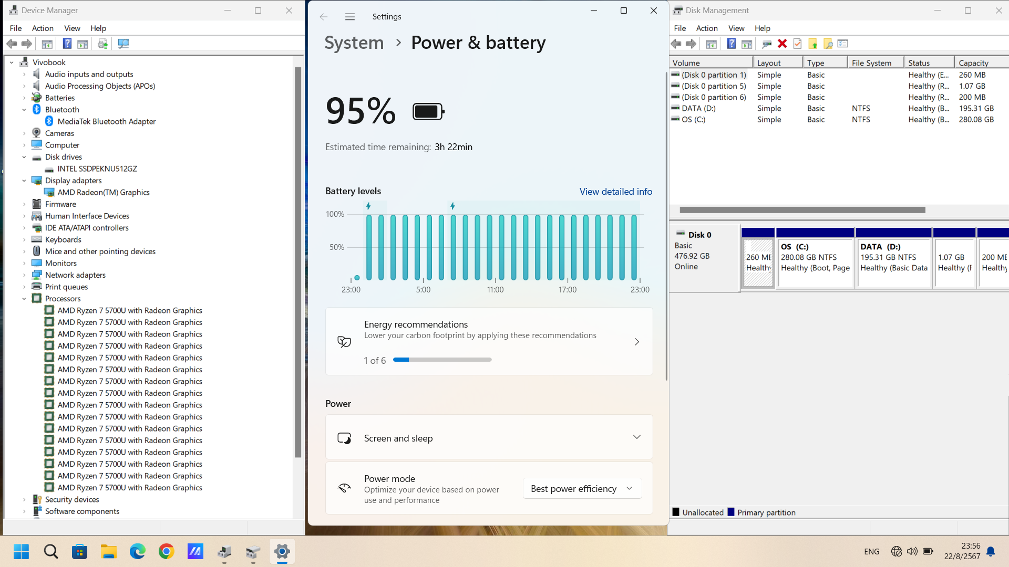Viewport: 1009px width, 567px height.
Task: Launch Google Chrome from the taskbar
Action: click(x=166, y=551)
